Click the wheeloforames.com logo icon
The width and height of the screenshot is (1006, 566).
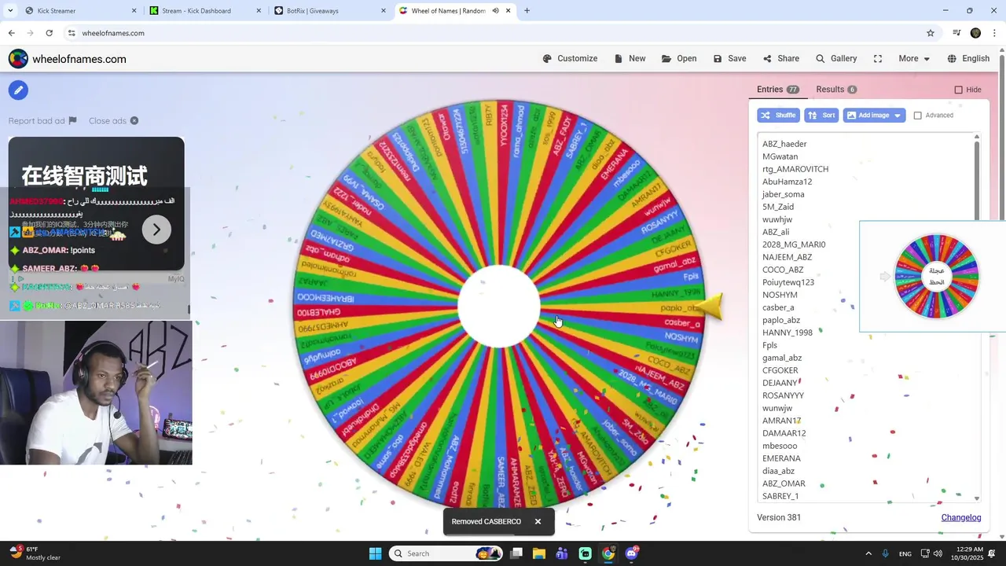pyautogui.click(x=18, y=59)
